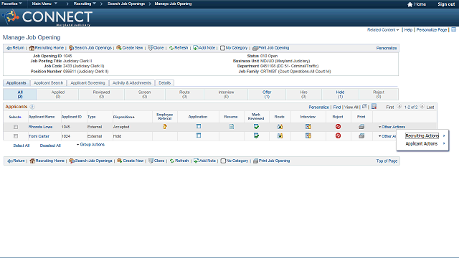This screenshot has width=459, height=258.
Task: Filter applicants by Hold (1)
Action: 340,94
